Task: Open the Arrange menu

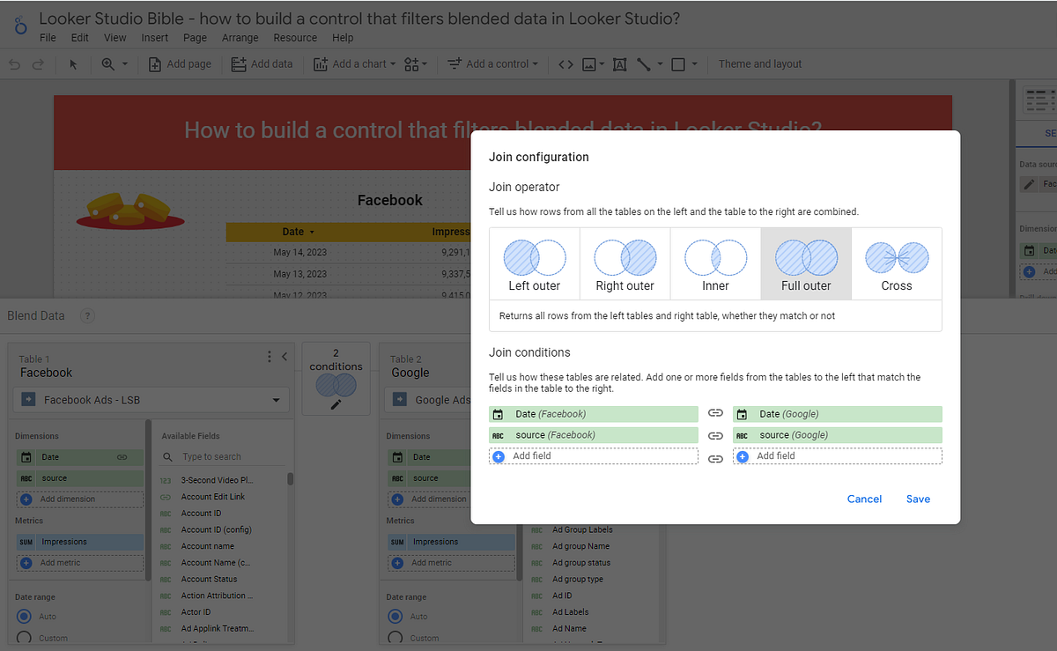Action: pos(240,37)
